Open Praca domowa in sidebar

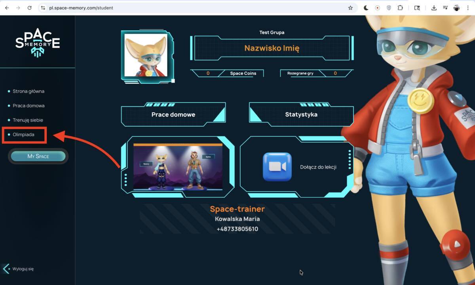[x=28, y=106]
